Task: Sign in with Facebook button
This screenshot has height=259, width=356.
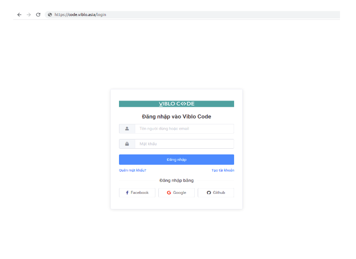Action: pyautogui.click(x=137, y=192)
